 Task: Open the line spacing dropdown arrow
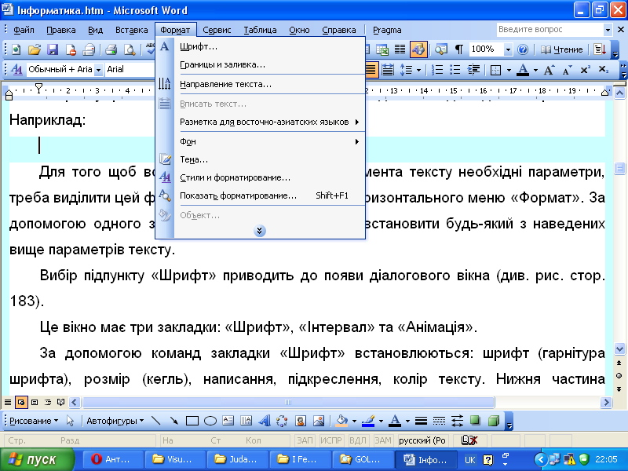(x=418, y=70)
